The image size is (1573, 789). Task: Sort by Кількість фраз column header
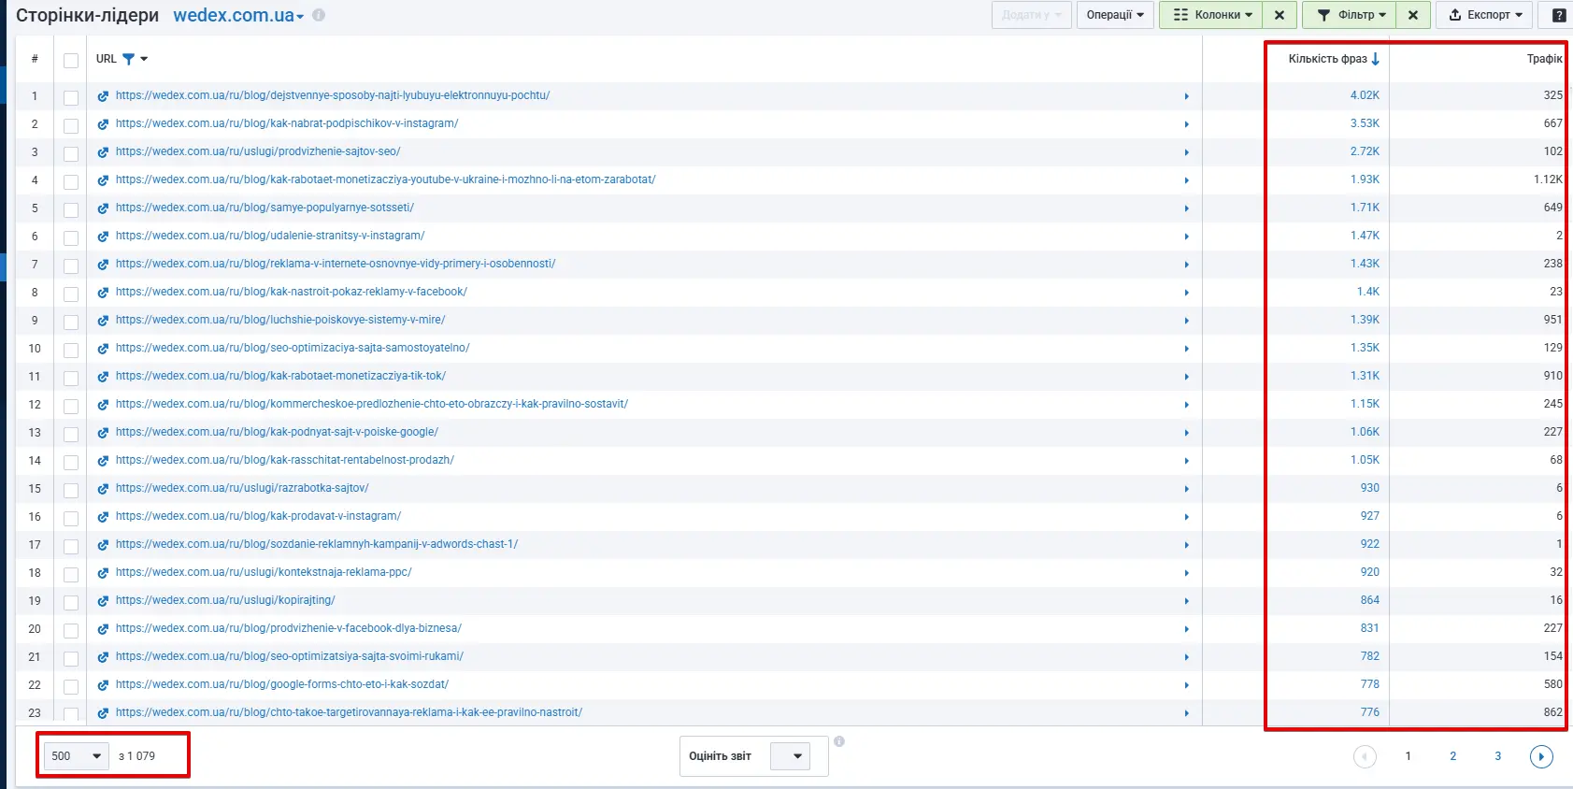(1327, 59)
